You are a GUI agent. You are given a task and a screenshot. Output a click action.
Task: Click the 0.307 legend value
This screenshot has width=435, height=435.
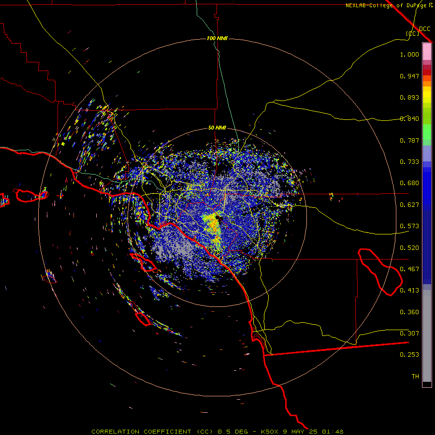pyautogui.click(x=409, y=333)
